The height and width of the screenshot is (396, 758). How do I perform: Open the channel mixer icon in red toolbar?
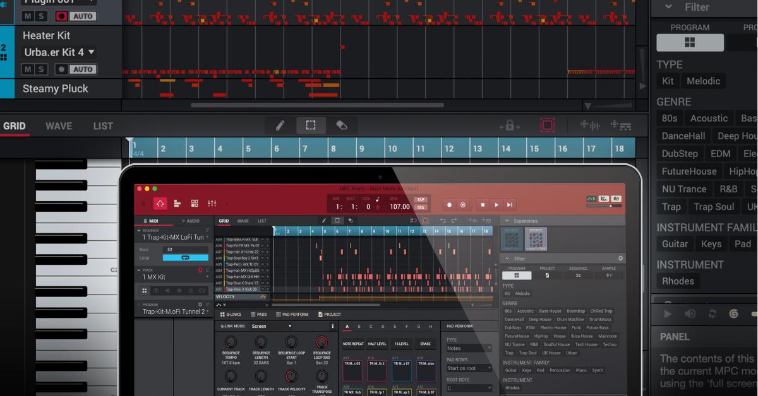tap(212, 204)
